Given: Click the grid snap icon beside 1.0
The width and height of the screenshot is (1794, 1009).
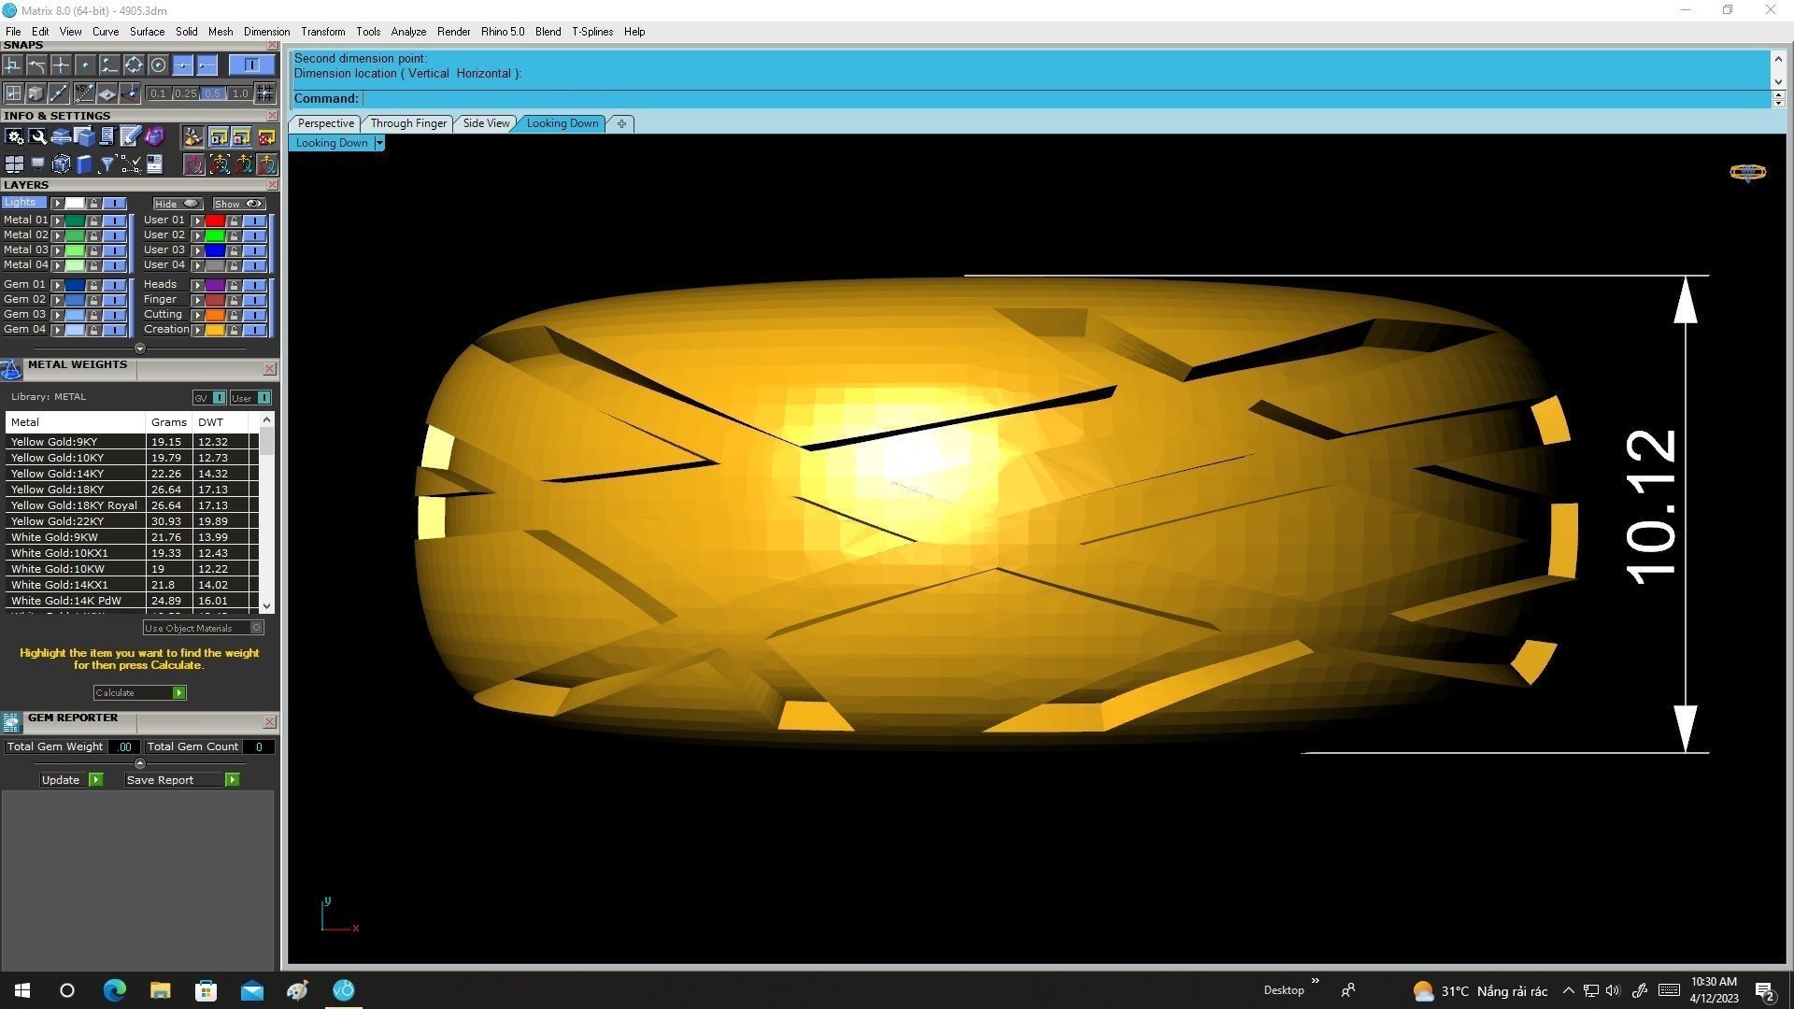Looking at the screenshot, I should point(264,92).
